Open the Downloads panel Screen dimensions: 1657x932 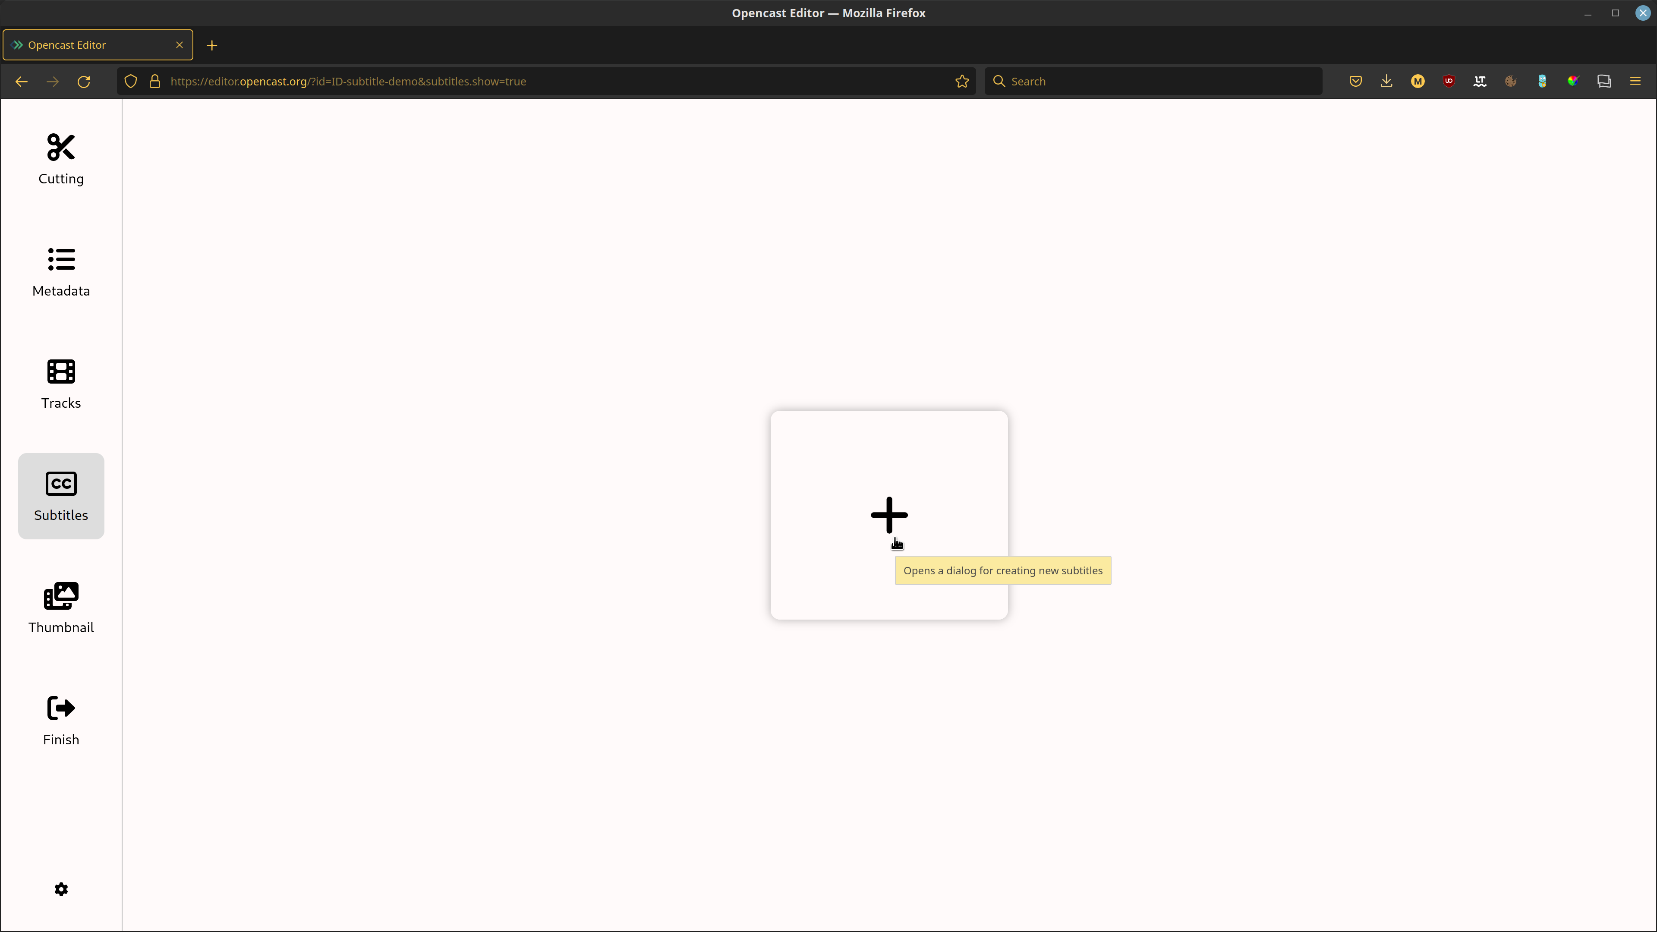coord(1386,81)
